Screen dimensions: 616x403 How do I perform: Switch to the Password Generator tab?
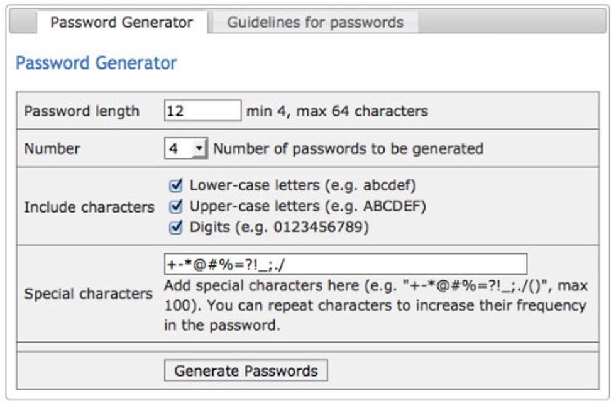[122, 22]
